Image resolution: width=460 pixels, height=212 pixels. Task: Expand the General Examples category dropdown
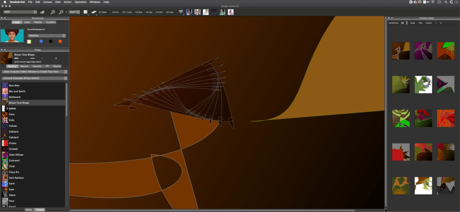coord(34,78)
